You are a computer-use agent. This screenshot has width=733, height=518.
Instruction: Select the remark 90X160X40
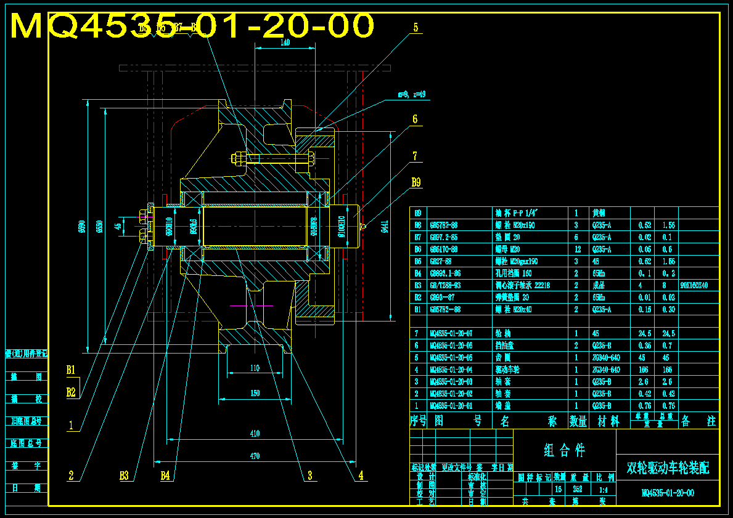(694, 285)
